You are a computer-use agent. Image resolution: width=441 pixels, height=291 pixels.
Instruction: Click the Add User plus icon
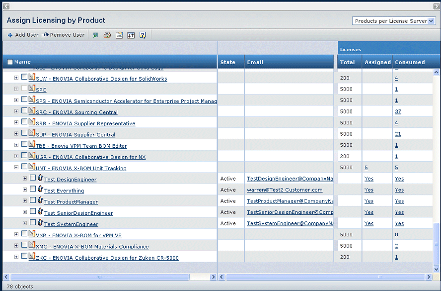point(10,35)
